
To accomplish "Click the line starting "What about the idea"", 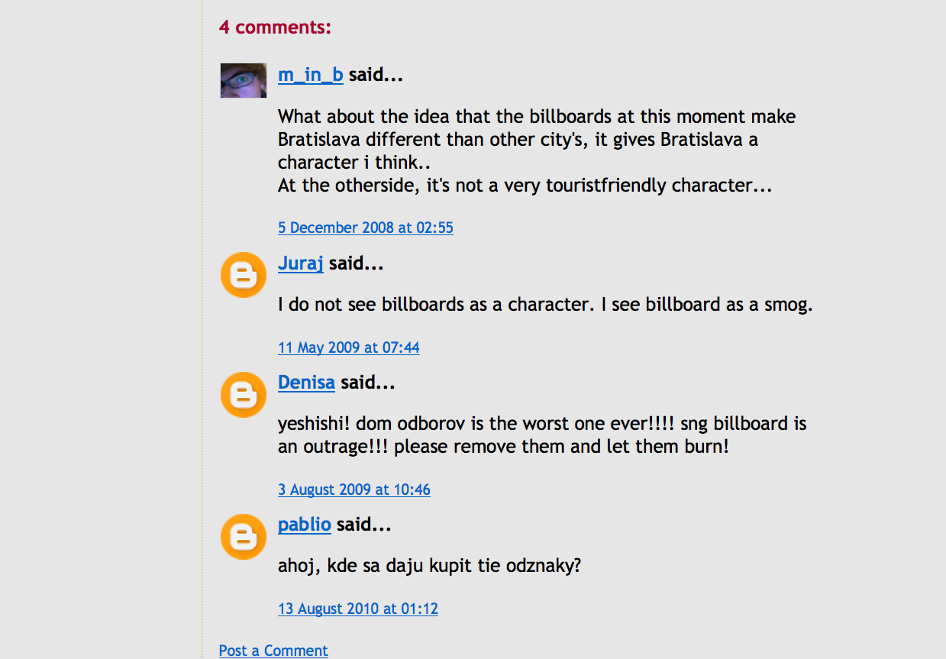I will pyautogui.click(x=536, y=117).
